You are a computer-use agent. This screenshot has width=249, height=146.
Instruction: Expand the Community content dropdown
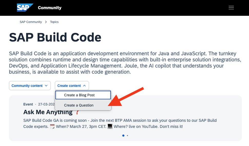[x=30, y=86]
